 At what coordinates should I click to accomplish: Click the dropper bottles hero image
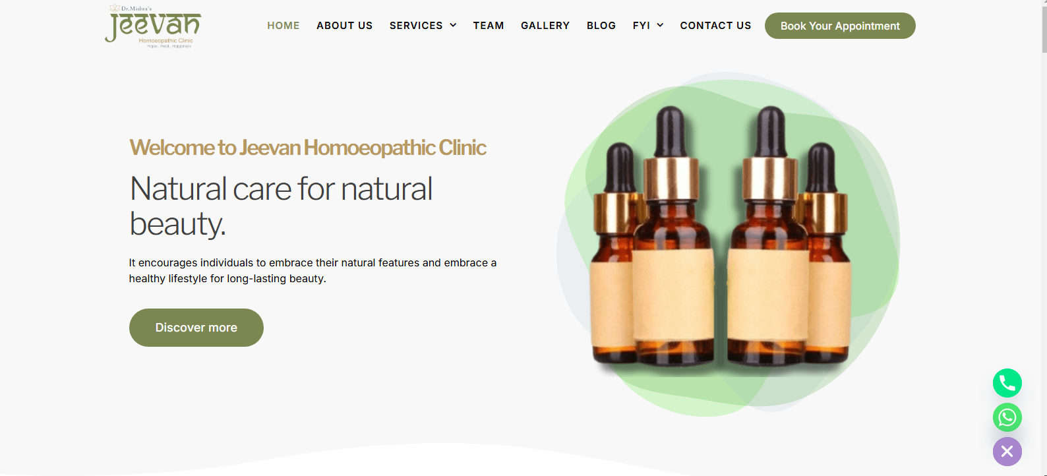click(x=728, y=244)
